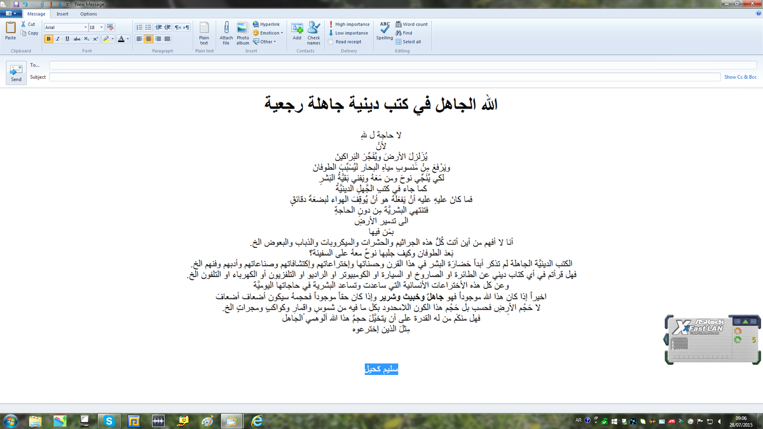Click the XFast LAN desktop gadget
763x429 pixels.
pos(712,340)
